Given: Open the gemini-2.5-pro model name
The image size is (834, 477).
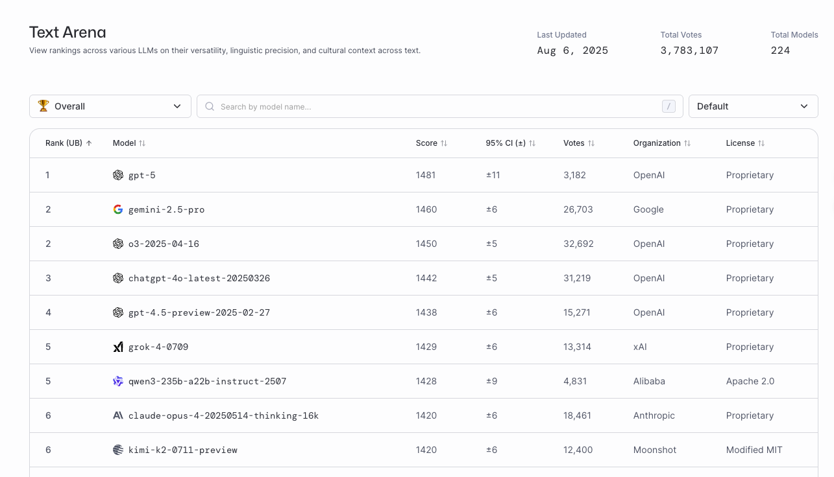Looking at the screenshot, I should pyautogui.click(x=167, y=209).
